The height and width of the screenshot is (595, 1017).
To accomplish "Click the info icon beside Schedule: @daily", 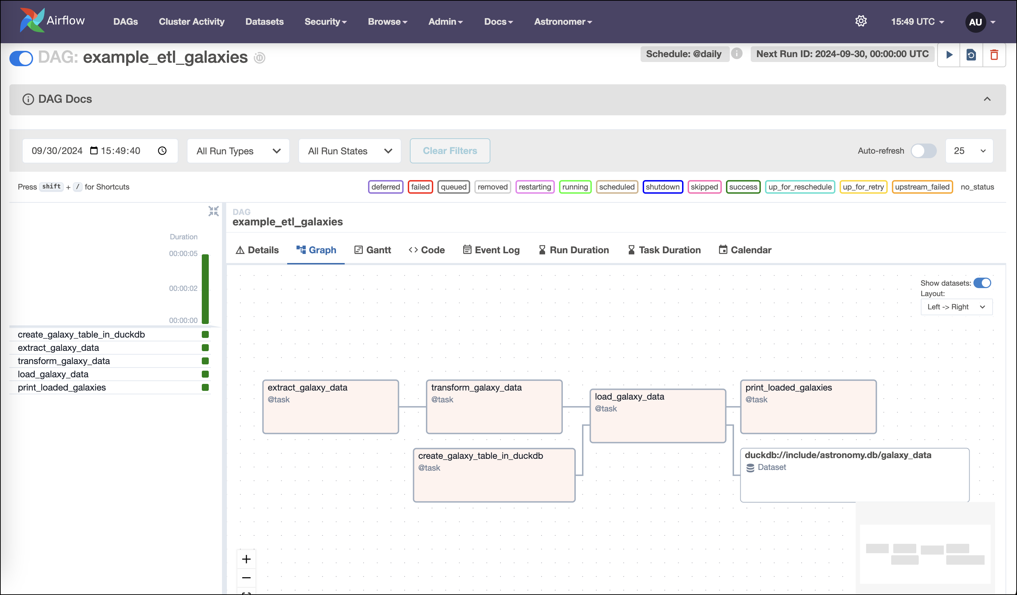I will 736,54.
